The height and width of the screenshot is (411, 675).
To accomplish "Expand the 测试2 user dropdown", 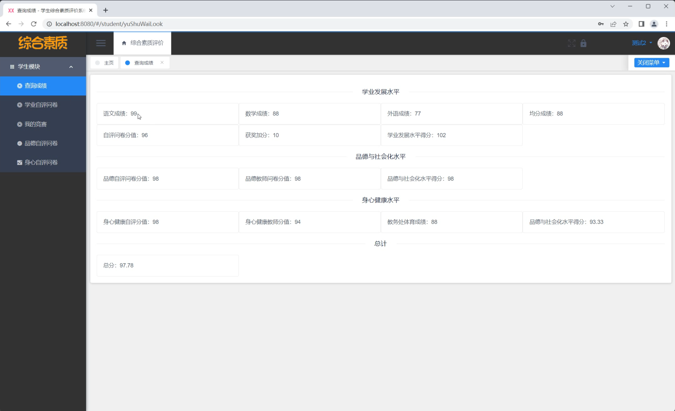I will point(642,43).
